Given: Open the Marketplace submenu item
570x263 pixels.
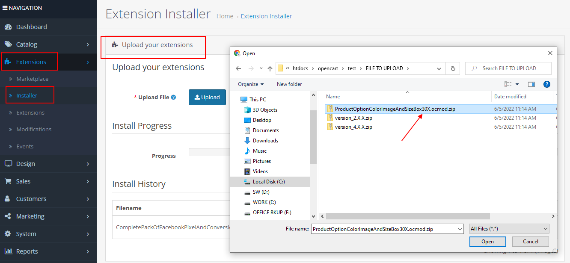Looking at the screenshot, I should (x=32, y=79).
